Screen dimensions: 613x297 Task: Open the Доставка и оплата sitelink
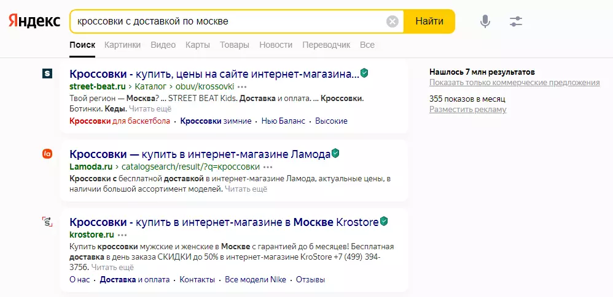135,279
